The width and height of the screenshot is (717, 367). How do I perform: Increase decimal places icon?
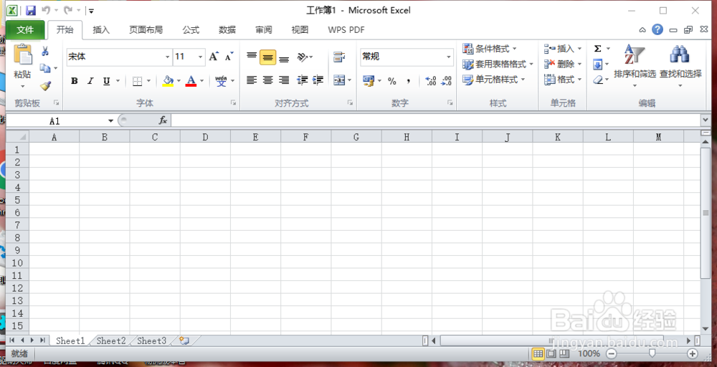430,81
